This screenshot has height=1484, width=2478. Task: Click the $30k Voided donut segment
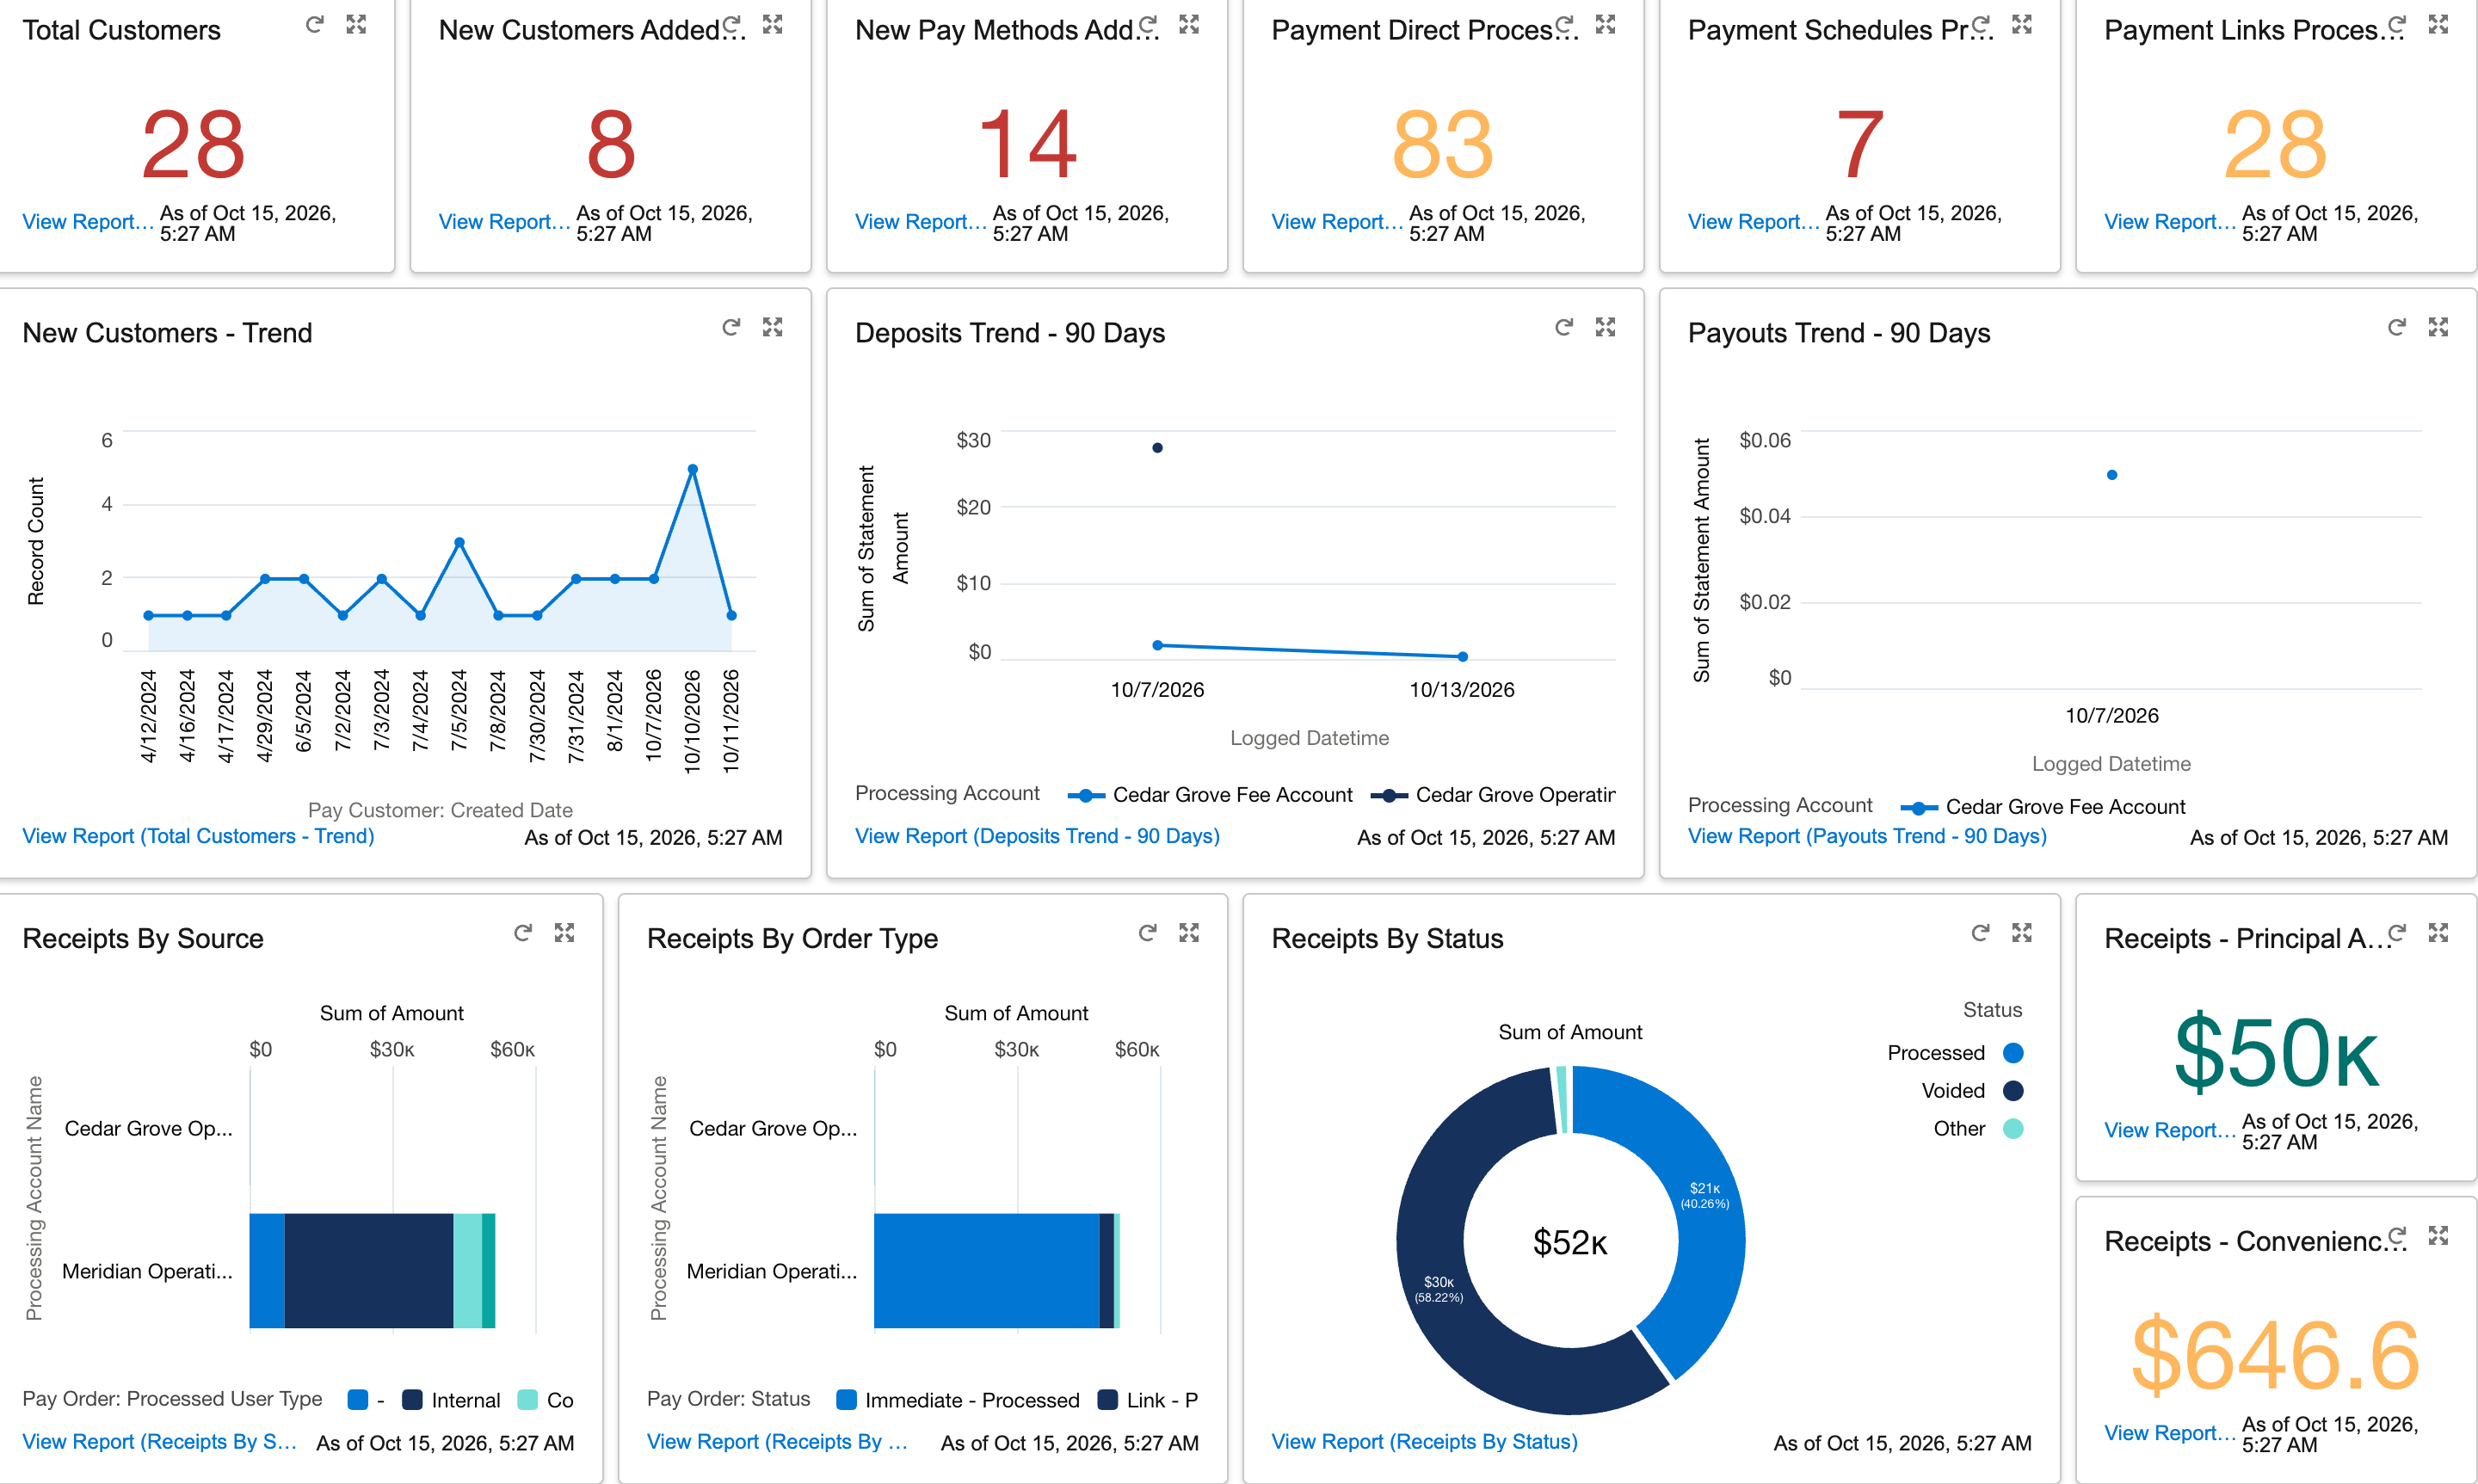pos(1439,1290)
